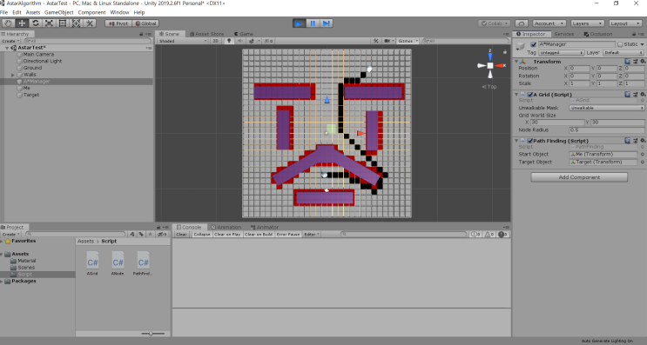Lock the scene gizmo rotation
Image resolution: width=647 pixels, height=345 pixels.
[x=504, y=52]
